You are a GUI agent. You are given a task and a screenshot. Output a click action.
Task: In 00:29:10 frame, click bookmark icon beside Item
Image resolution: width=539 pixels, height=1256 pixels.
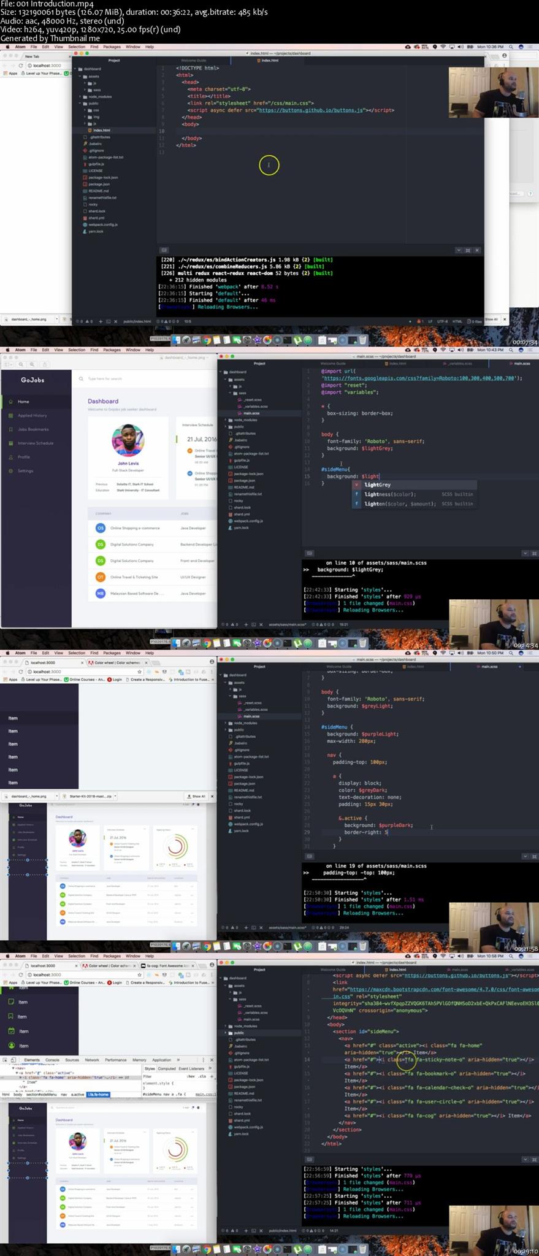pyautogui.click(x=12, y=1016)
